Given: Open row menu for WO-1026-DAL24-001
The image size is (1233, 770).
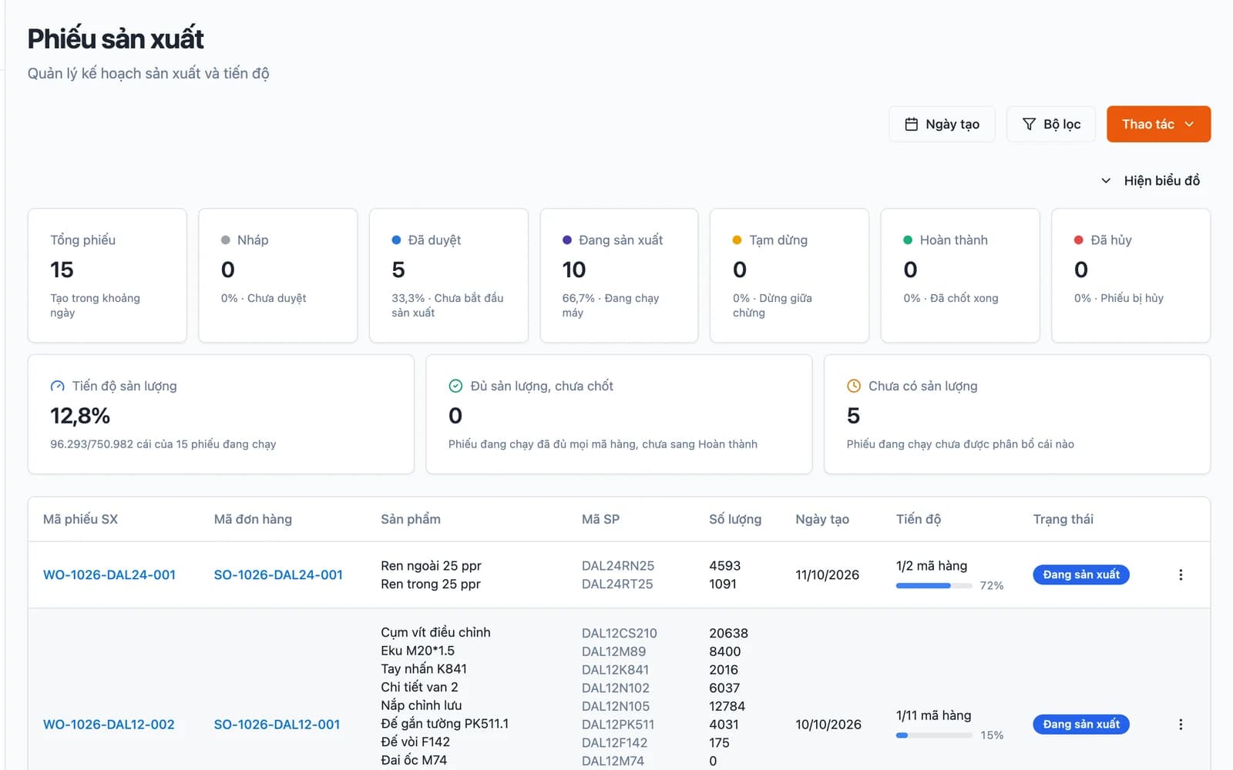Looking at the screenshot, I should point(1181,574).
